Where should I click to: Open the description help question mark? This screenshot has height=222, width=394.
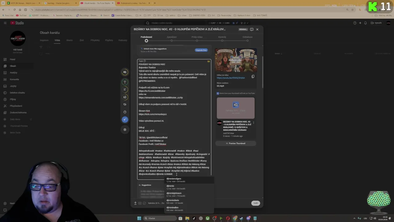pyautogui.click(x=145, y=61)
